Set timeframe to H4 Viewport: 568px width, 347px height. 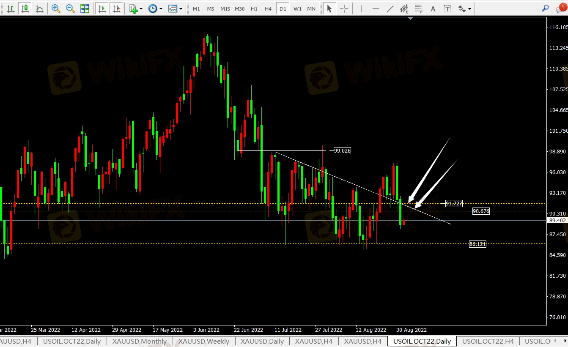[268, 8]
